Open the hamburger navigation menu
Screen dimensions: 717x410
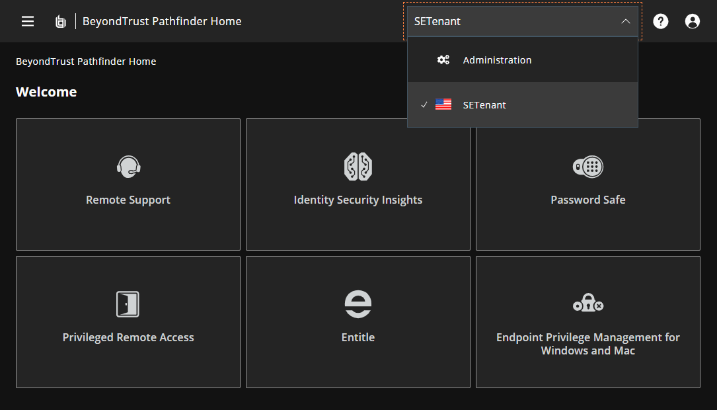[x=28, y=21]
